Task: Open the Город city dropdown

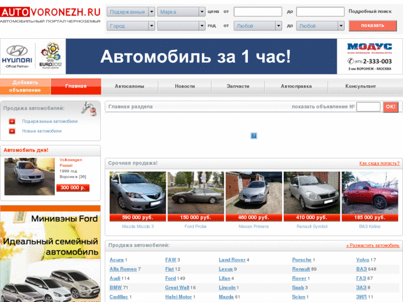Action: [x=130, y=26]
